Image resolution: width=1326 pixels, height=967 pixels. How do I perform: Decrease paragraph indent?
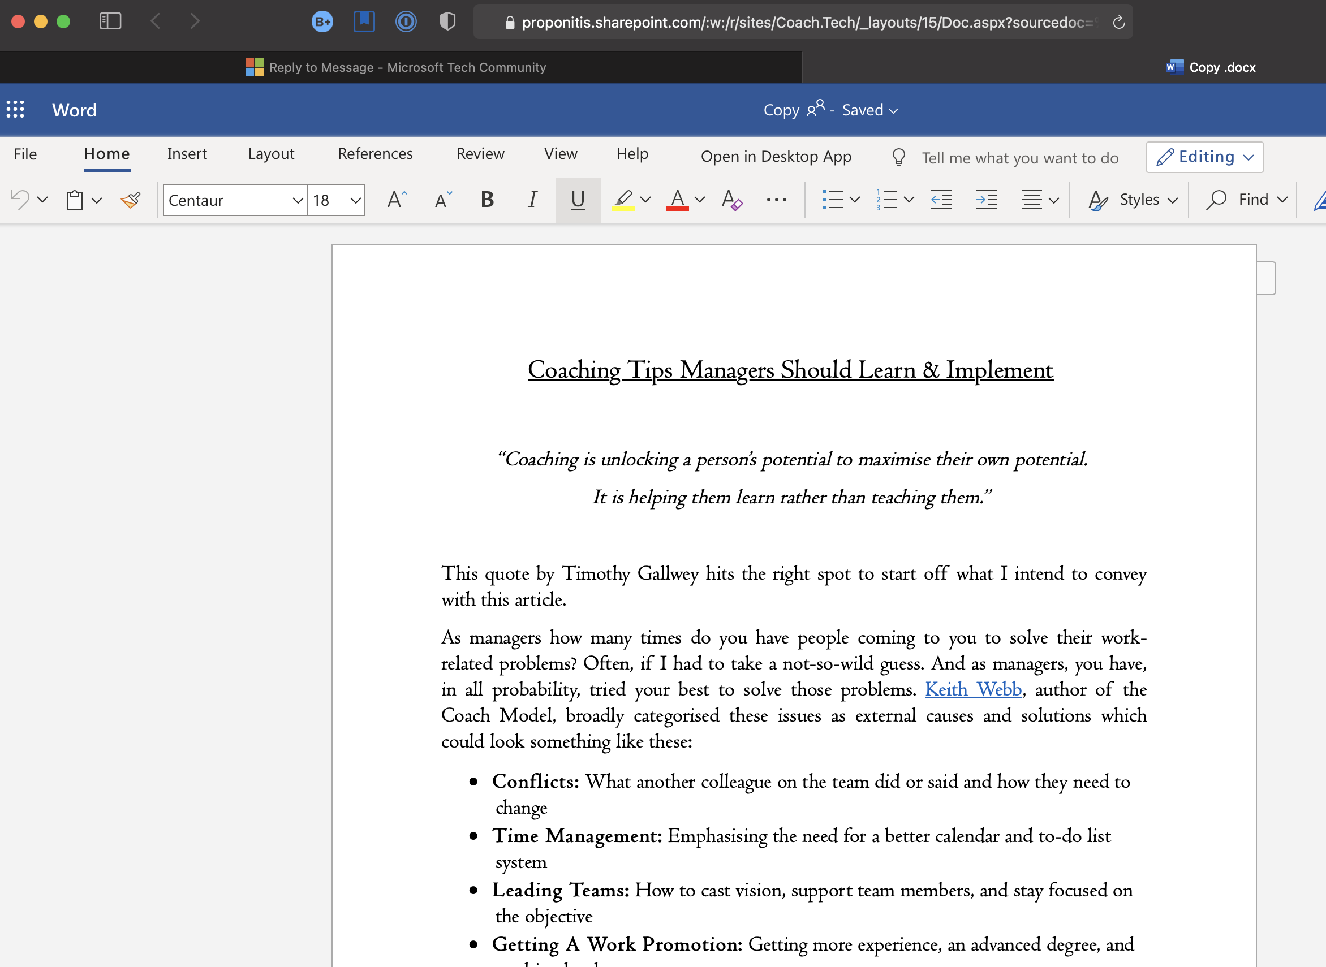[941, 200]
